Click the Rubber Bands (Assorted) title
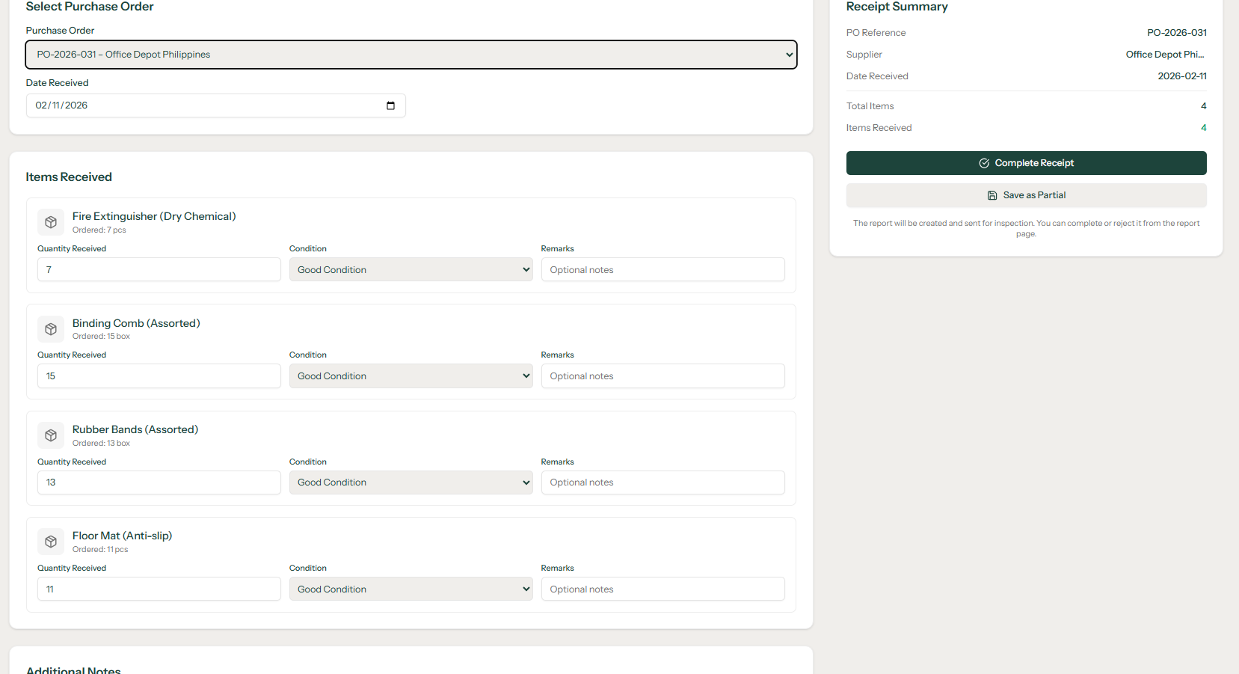Screen dimensions: 1239x674 tap(135, 429)
